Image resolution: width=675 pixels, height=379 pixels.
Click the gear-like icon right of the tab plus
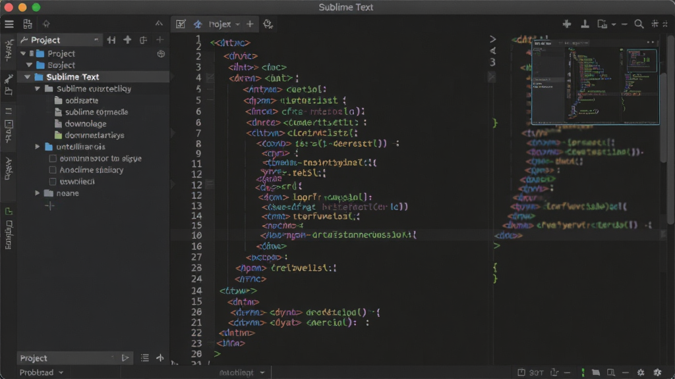pos(268,24)
